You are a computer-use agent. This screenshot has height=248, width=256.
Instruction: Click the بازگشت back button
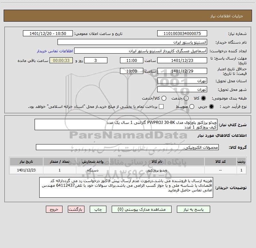pos(76,209)
